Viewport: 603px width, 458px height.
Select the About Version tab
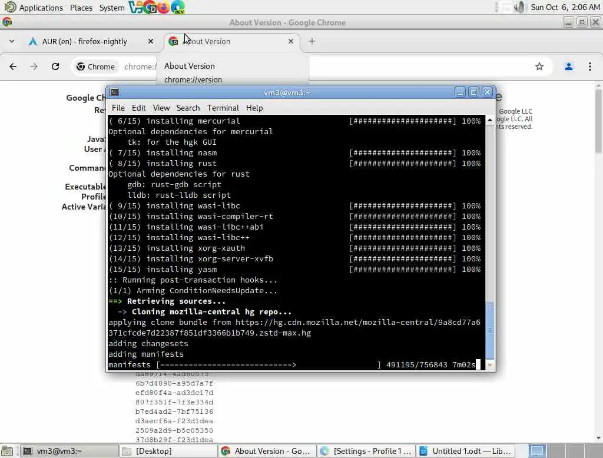tap(231, 41)
